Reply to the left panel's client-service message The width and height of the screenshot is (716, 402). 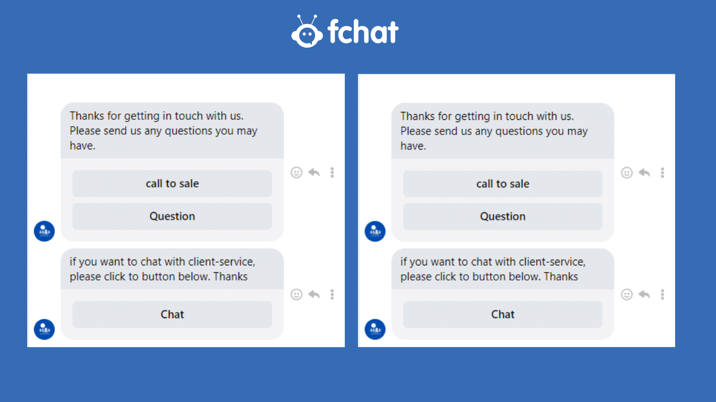tap(314, 295)
